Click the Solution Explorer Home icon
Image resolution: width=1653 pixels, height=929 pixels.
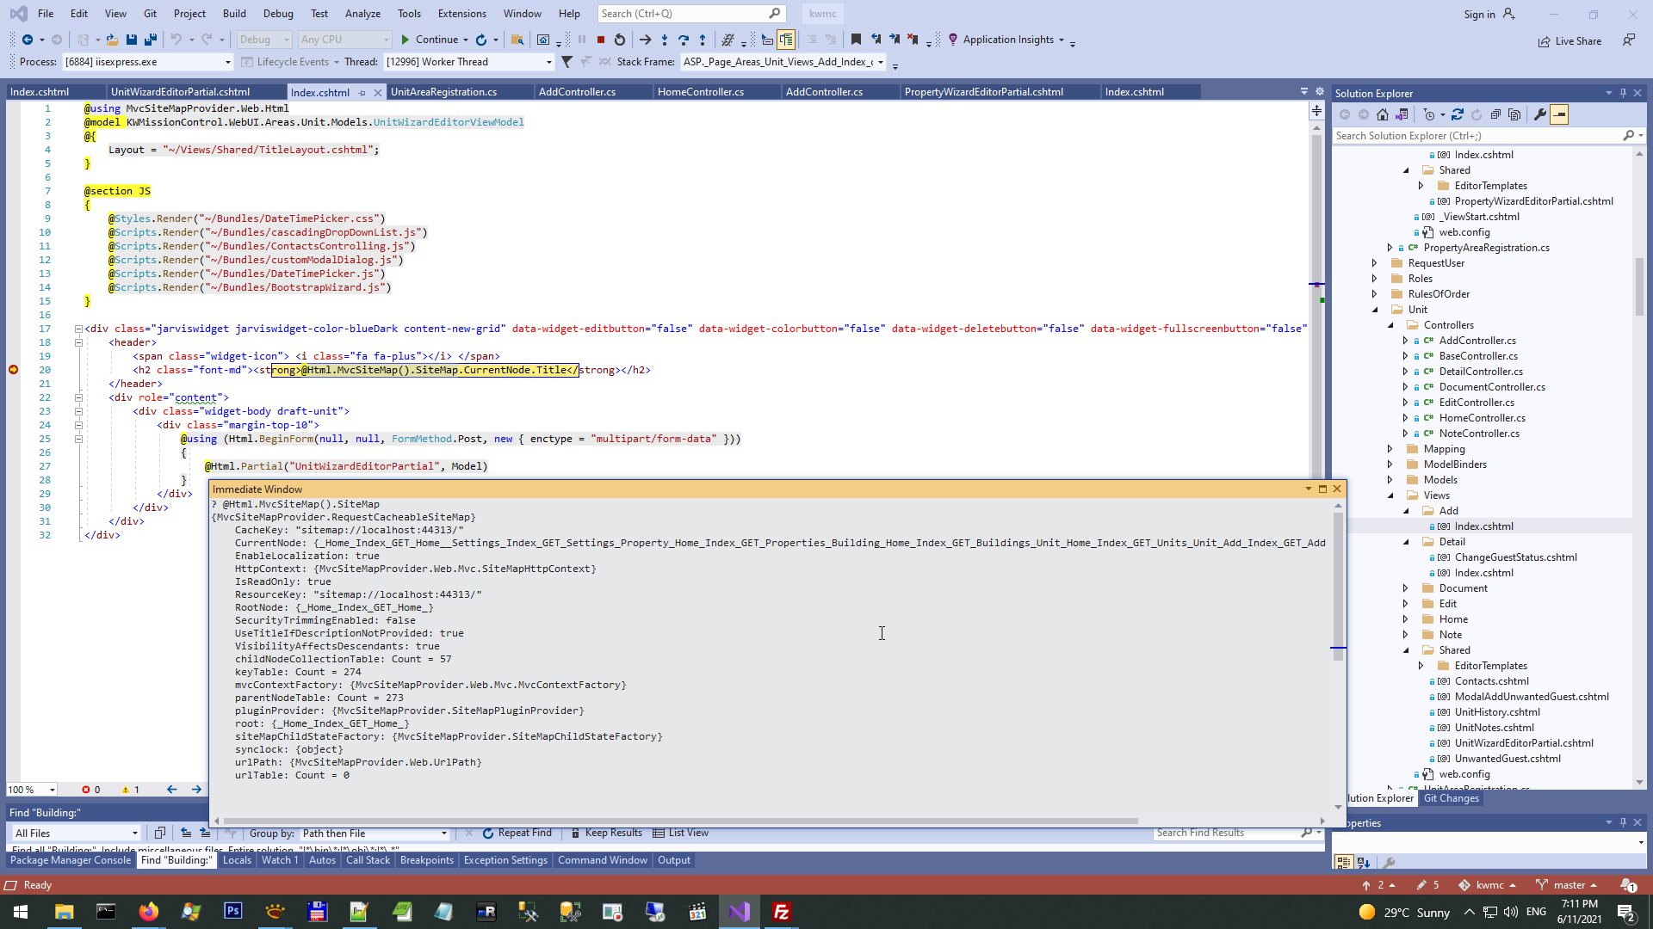point(1383,114)
